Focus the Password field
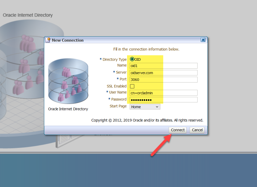 163,100
